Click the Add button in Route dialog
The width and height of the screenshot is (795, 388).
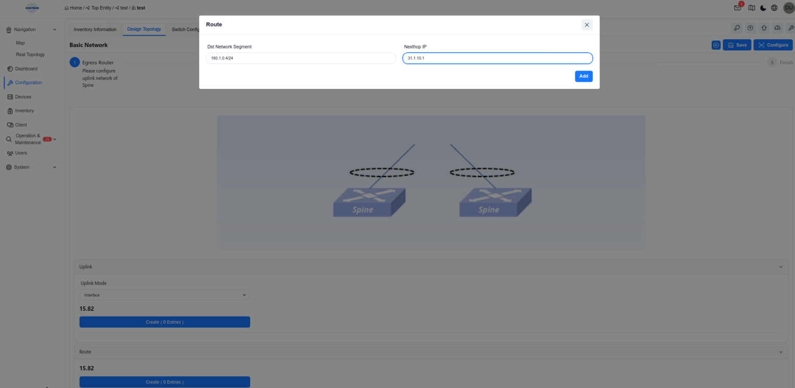coord(583,76)
